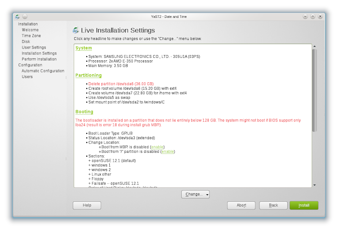Viewport: 338px width, 230px height.
Task: Select Disk step in sidebar
Action: click(x=26, y=41)
